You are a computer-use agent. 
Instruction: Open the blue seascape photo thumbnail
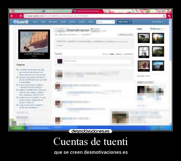coord(158,66)
